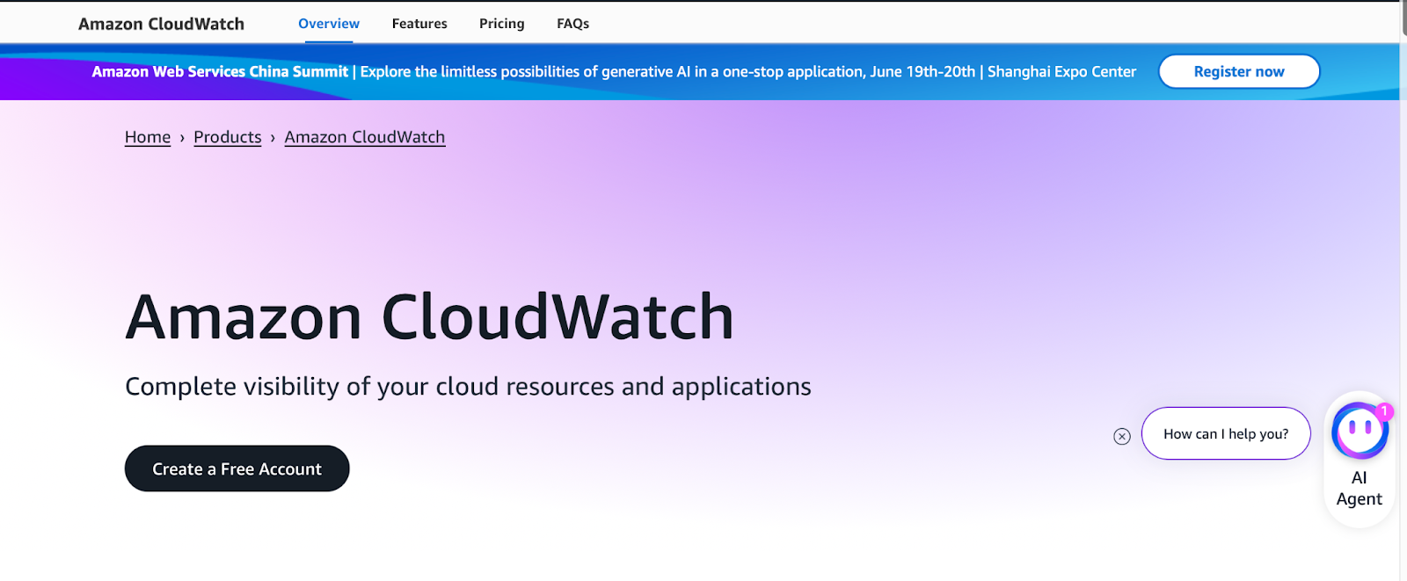
Task: Click the large Amazon CloudWatch heading
Action: pos(430,317)
